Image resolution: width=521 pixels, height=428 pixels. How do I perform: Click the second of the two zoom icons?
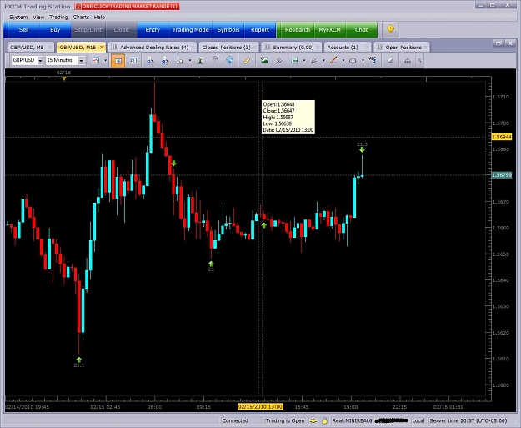point(165,61)
